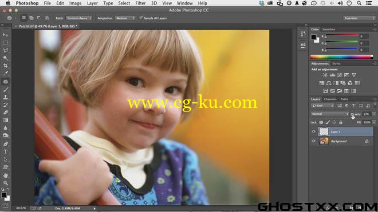Select the Crop tool
Screen dimensions: 378x212
click(5, 66)
